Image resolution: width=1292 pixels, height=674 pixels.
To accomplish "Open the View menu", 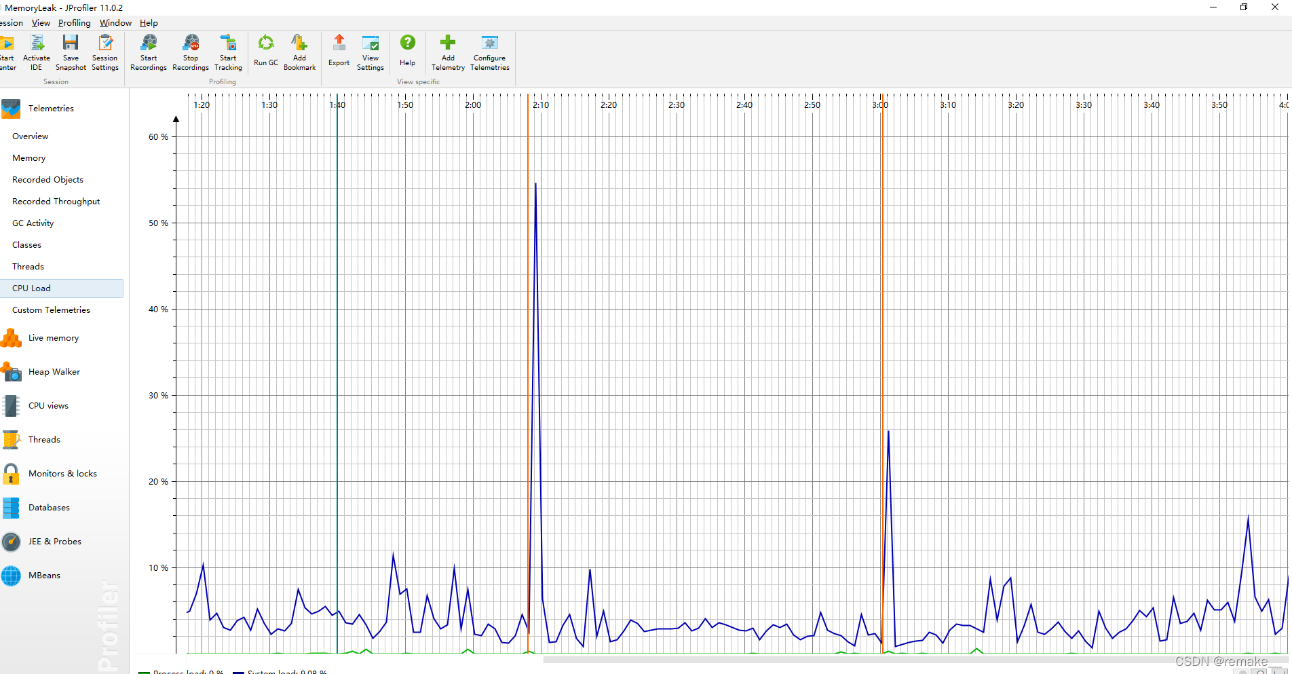I will 41,23.
